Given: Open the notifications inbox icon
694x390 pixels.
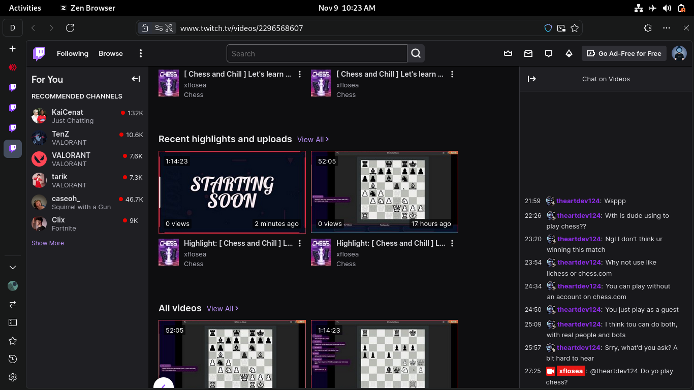Looking at the screenshot, I should [x=528, y=53].
